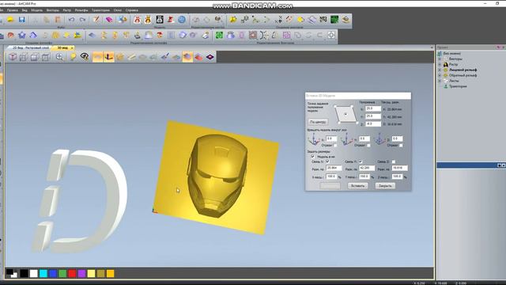506x285 pixels.
Task: Select the purple color swatch in palette
Action: [x=82, y=274]
